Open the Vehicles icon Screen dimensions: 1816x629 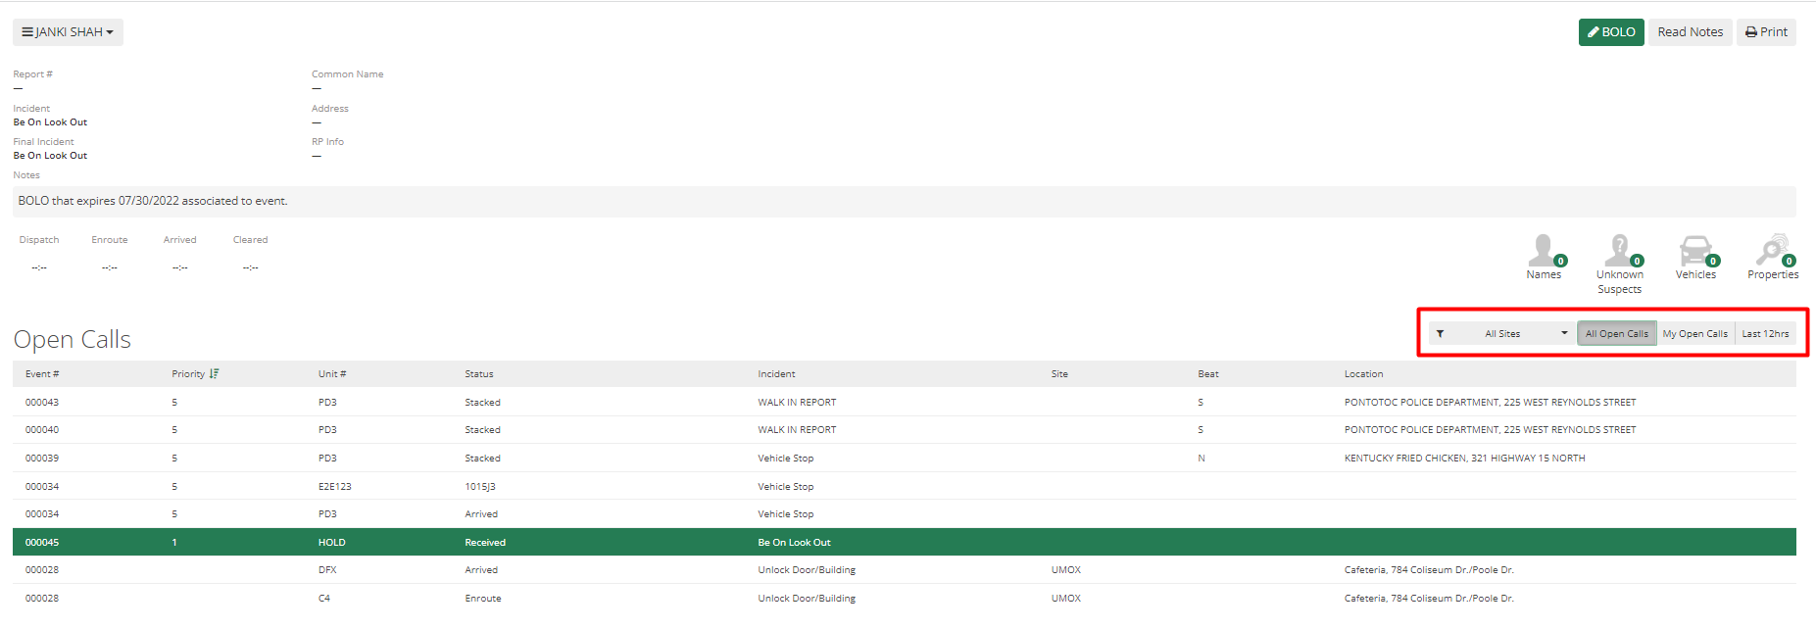[x=1695, y=257]
